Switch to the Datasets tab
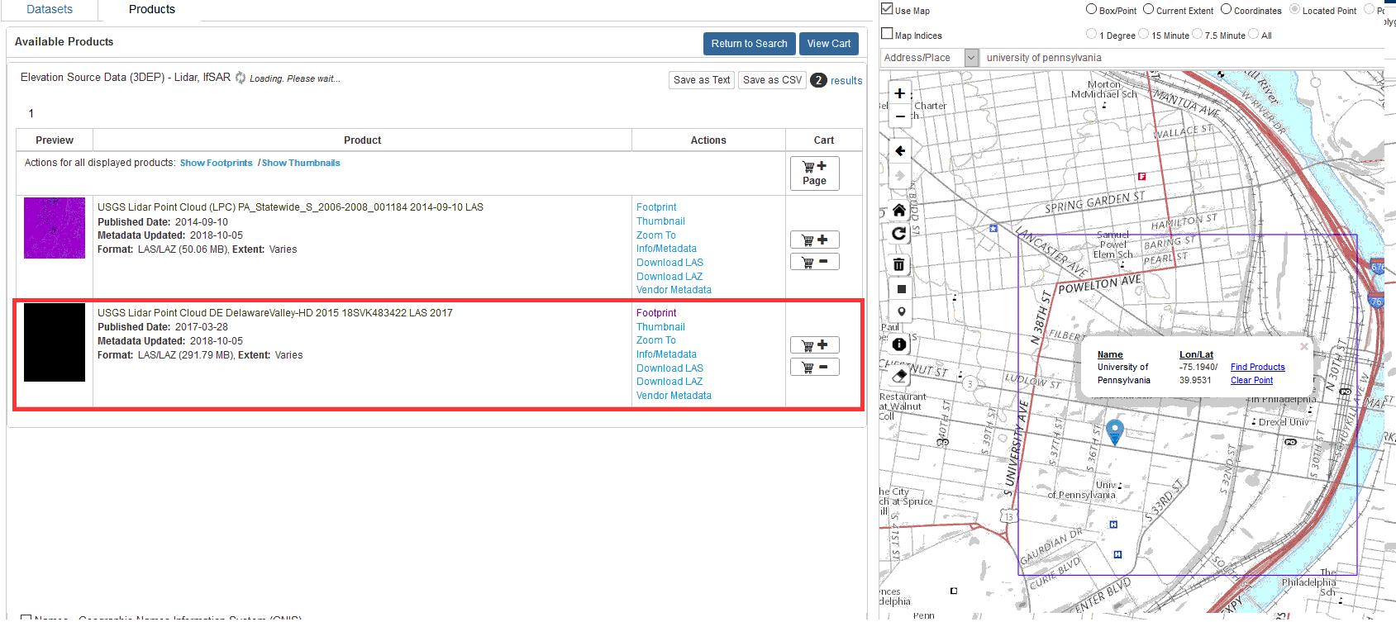The width and height of the screenshot is (1396, 622). coord(50,10)
